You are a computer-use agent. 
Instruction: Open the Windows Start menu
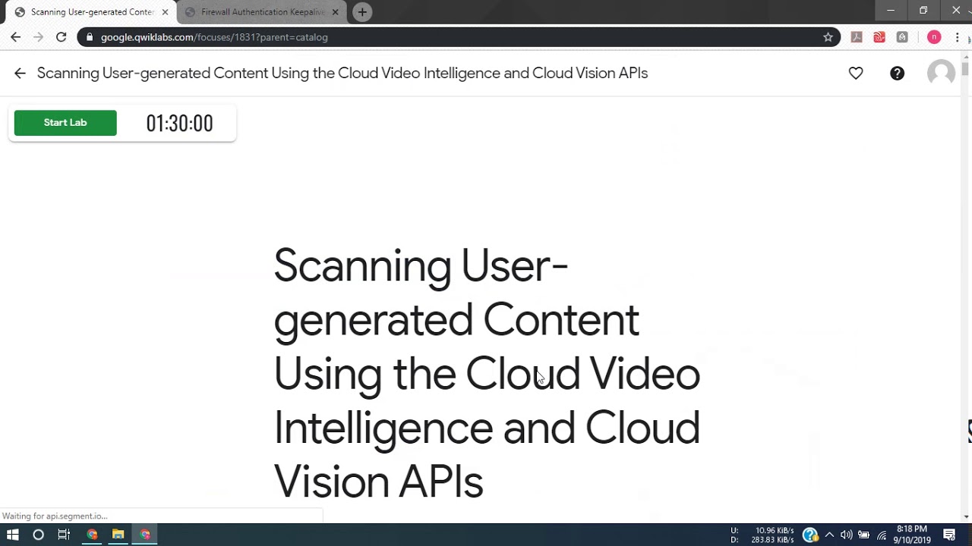(x=12, y=535)
